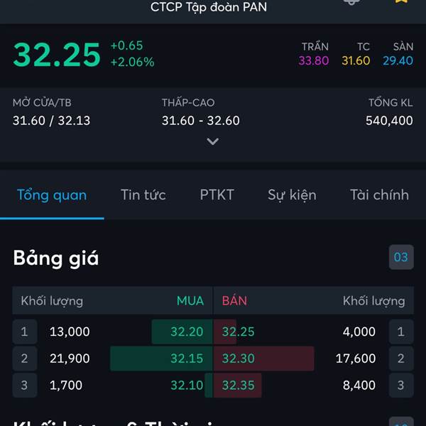Choose sell price 32.30 bar
Screen dimensions: 426x426
point(264,359)
